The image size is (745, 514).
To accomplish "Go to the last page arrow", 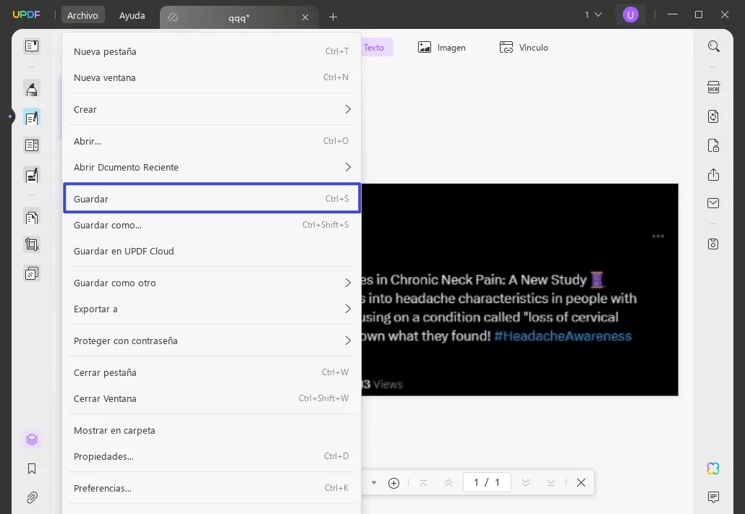I will (551, 483).
